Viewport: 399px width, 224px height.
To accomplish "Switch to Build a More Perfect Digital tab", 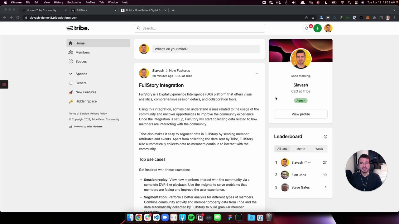I will point(143,10).
